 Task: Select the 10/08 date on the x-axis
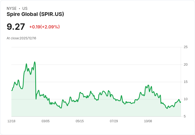(x=148, y=121)
